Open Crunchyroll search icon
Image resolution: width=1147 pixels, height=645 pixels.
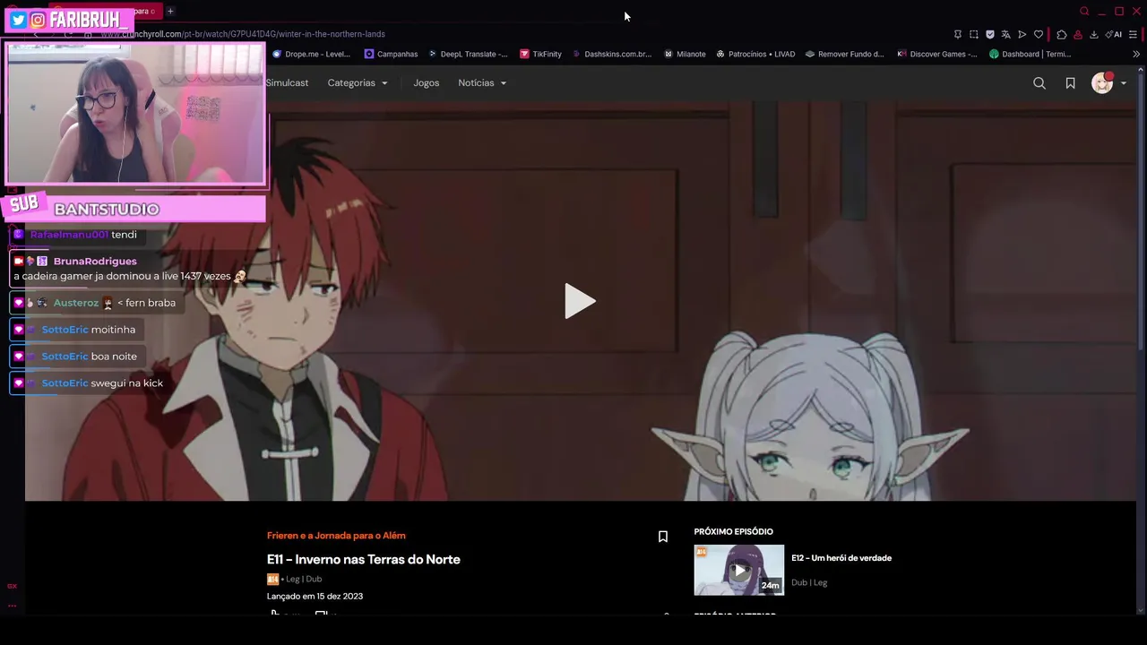[x=1039, y=83]
